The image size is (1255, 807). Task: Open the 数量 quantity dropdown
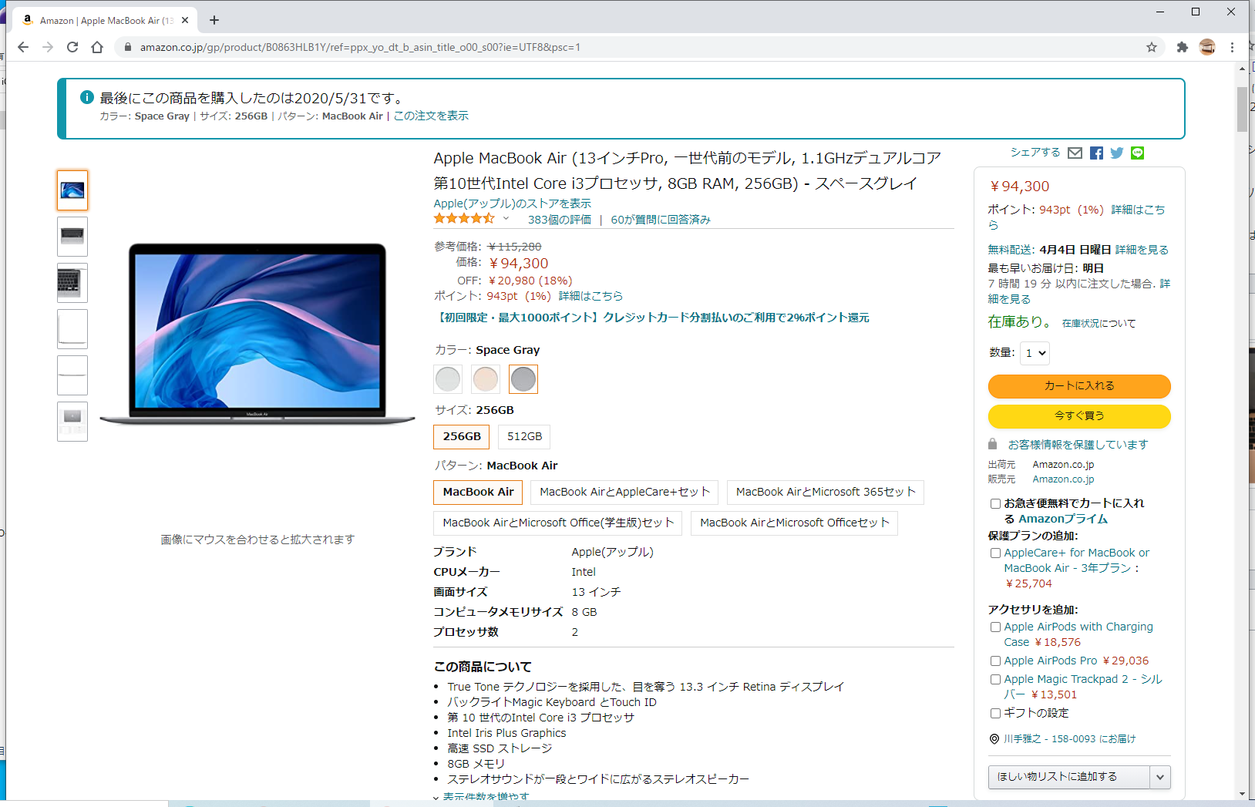(x=1035, y=353)
